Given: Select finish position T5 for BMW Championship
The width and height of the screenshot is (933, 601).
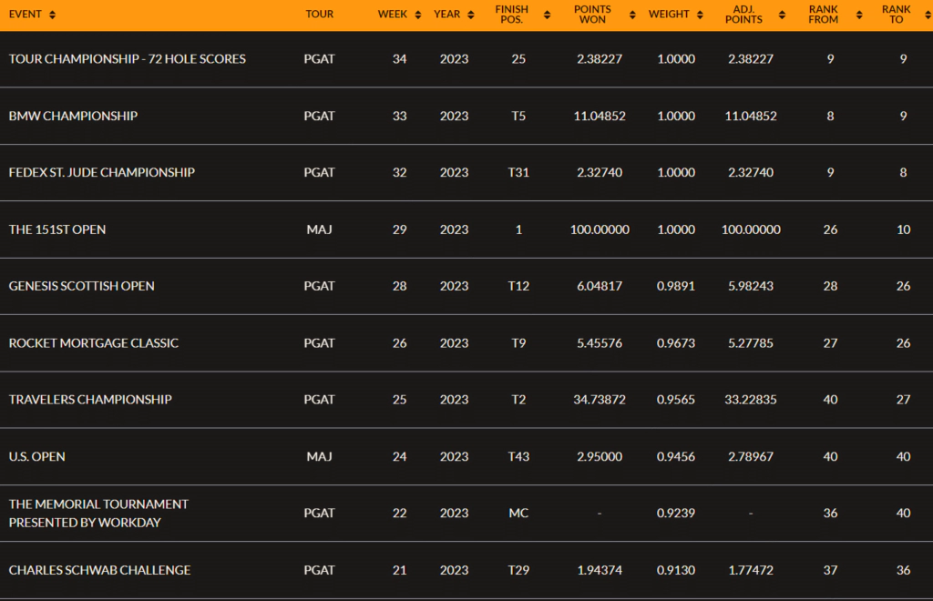Looking at the screenshot, I should 518,116.
